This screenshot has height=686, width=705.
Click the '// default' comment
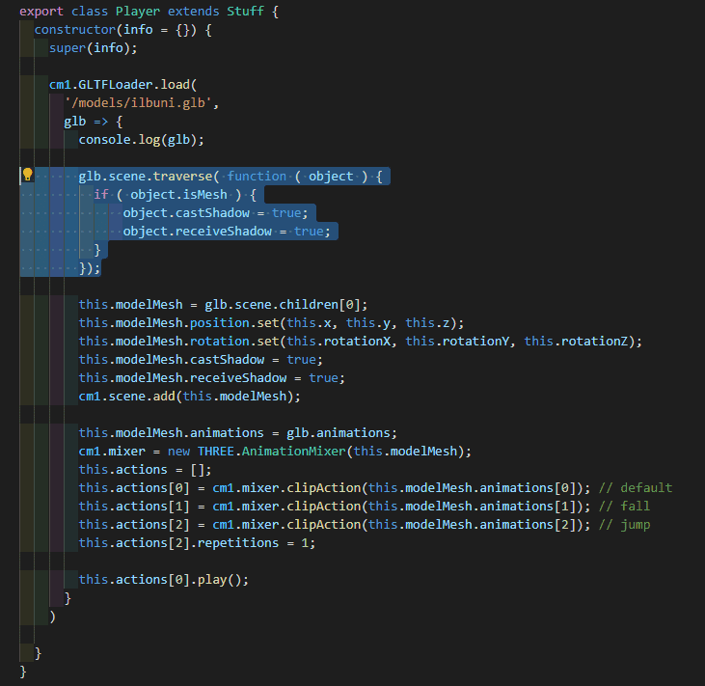(x=636, y=488)
